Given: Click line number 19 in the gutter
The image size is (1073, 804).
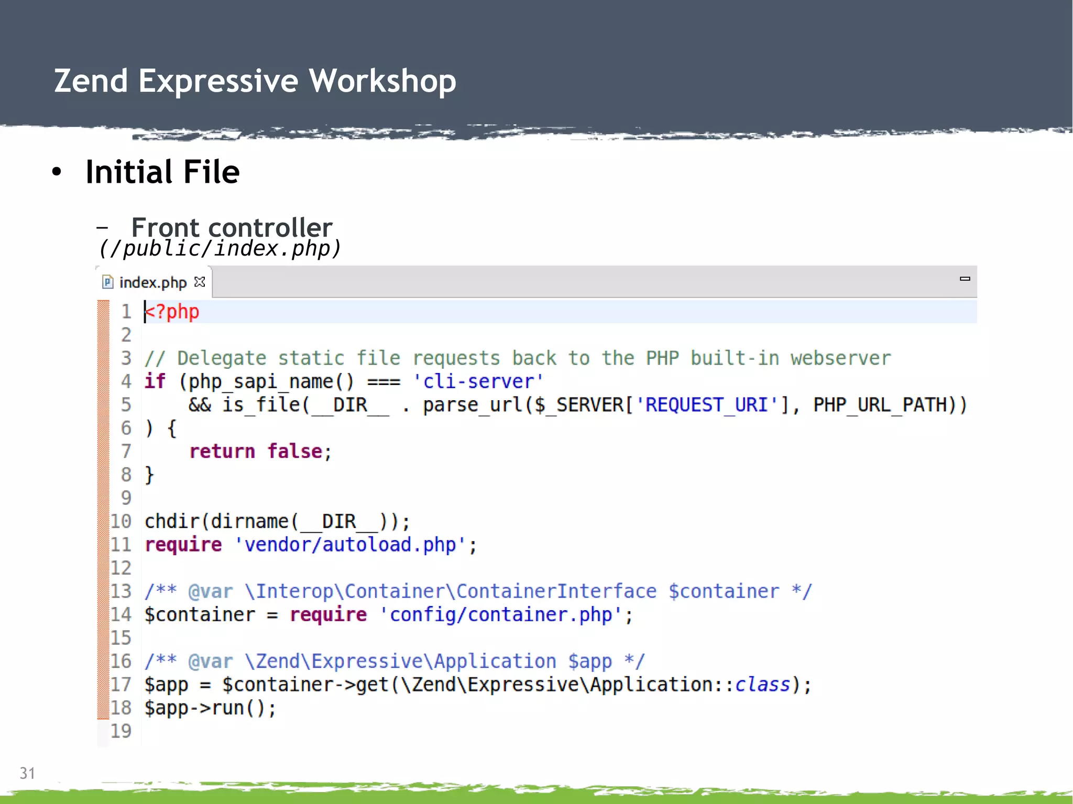Looking at the screenshot, I should pyautogui.click(x=121, y=731).
